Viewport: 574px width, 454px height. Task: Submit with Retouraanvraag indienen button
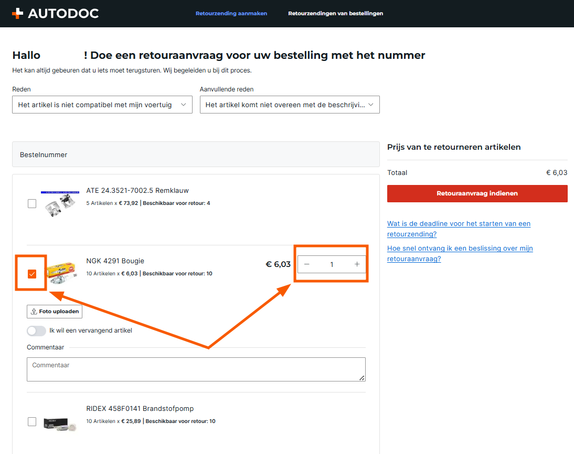click(x=477, y=193)
